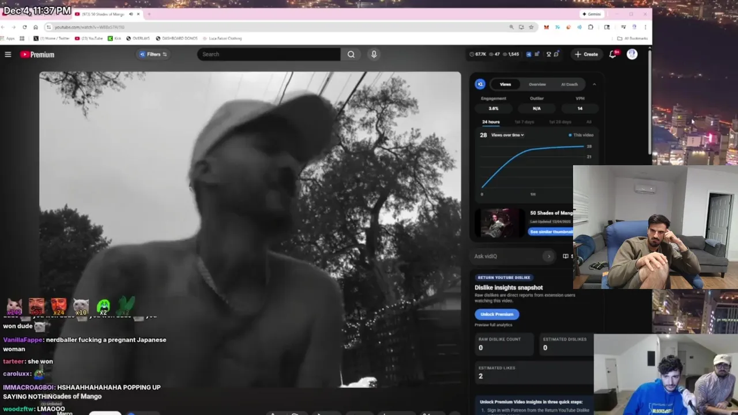The height and width of the screenshot is (415, 738).
Task: Open the DASHBOARD DONOS bookmark
Action: (x=176, y=39)
